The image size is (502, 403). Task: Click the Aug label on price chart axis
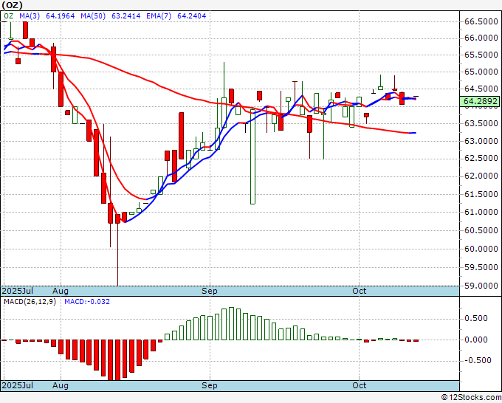(61, 291)
